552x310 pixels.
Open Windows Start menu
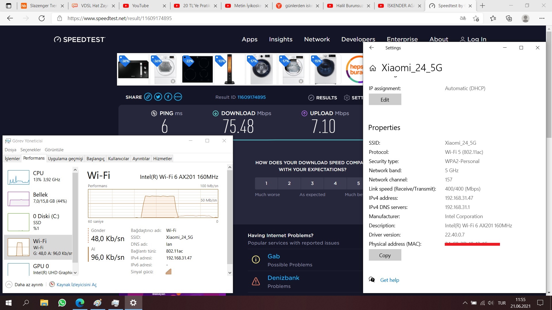(9, 303)
